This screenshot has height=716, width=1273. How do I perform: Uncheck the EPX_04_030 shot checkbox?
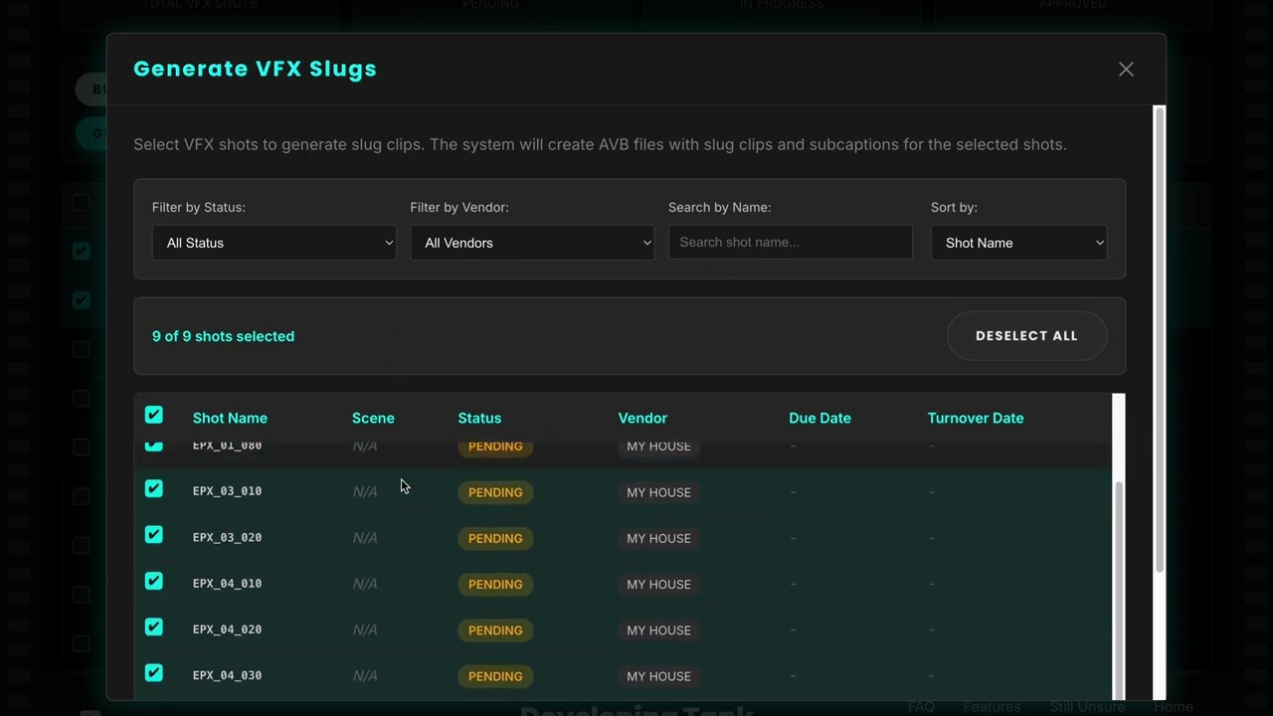154,672
